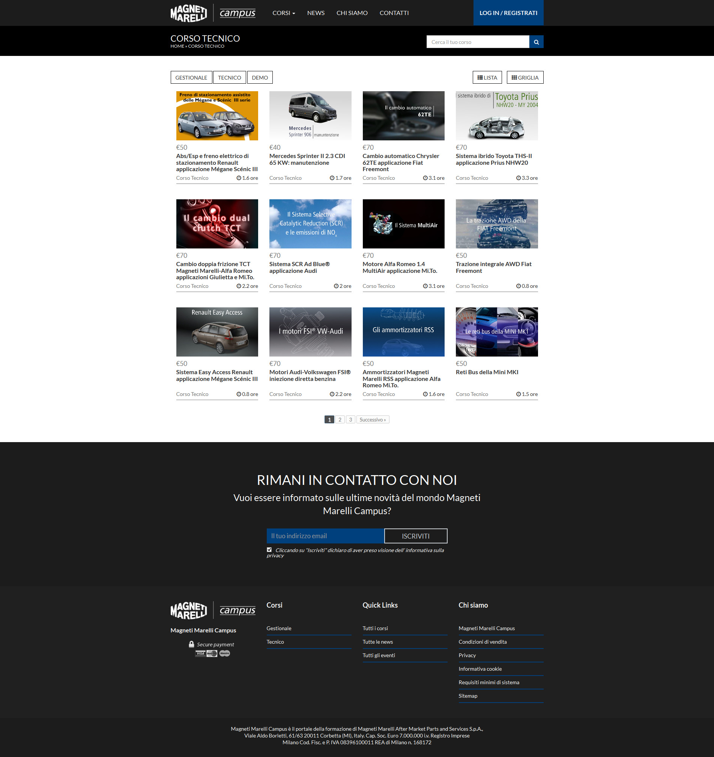This screenshot has width=714, height=757.
Task: Open the cambio dual clutch TCT thumbnail
Action: click(x=217, y=224)
